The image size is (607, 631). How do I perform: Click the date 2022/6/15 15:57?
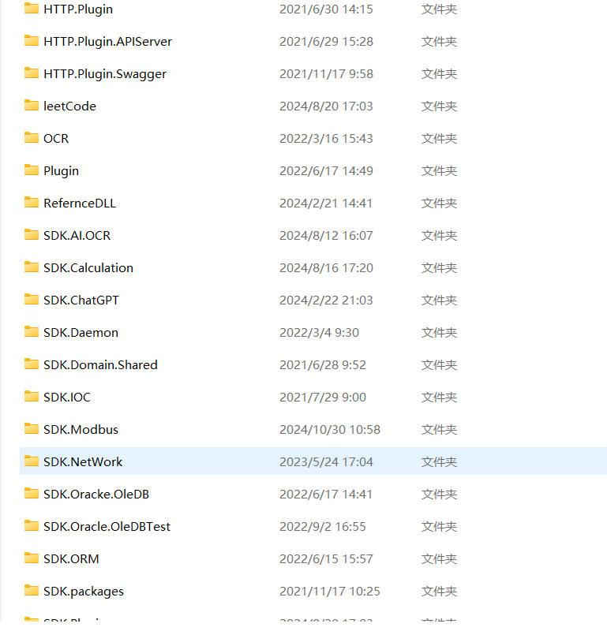point(326,559)
